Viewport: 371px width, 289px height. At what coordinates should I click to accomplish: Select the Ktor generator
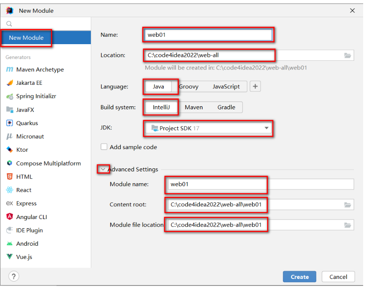pyautogui.click(x=17, y=150)
